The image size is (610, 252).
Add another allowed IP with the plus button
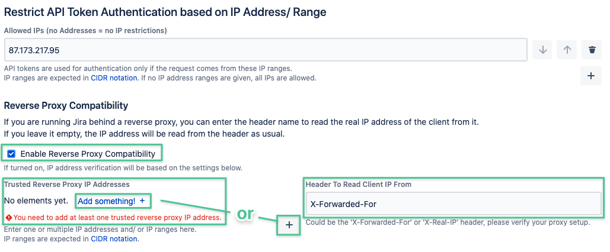pos(591,76)
